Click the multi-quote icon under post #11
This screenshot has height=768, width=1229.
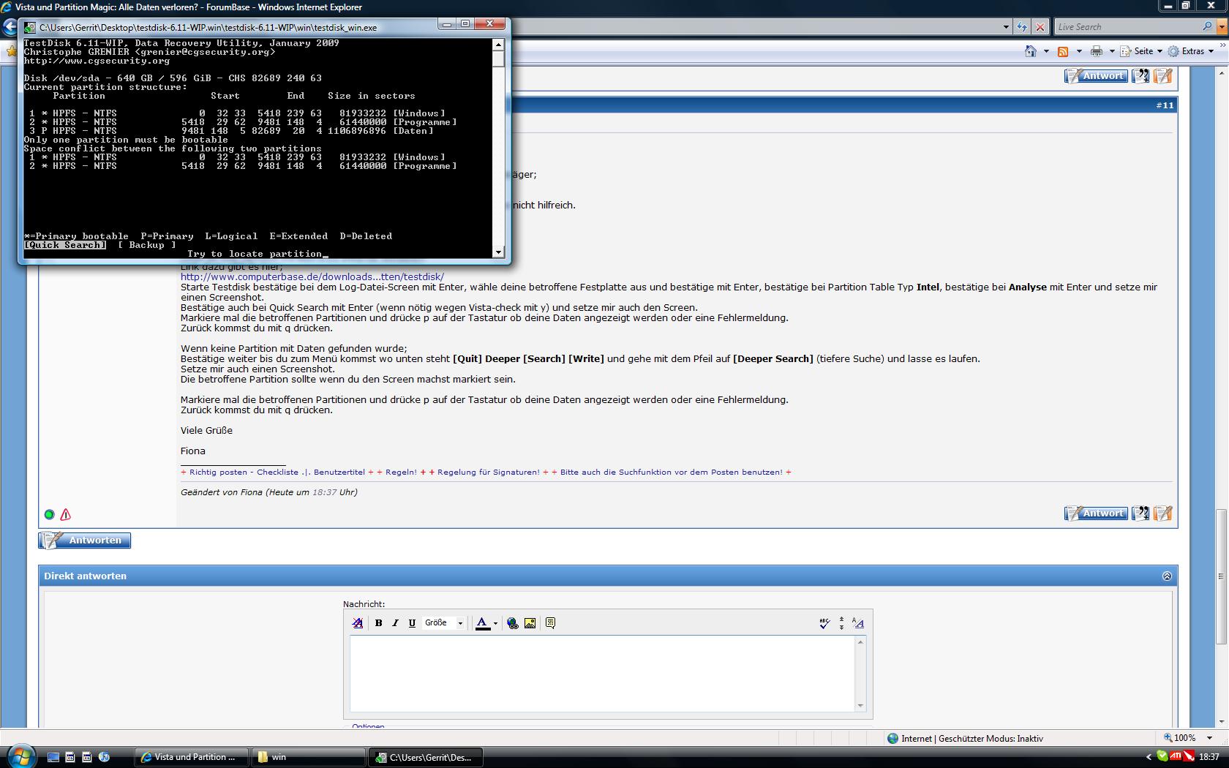coord(1140,513)
